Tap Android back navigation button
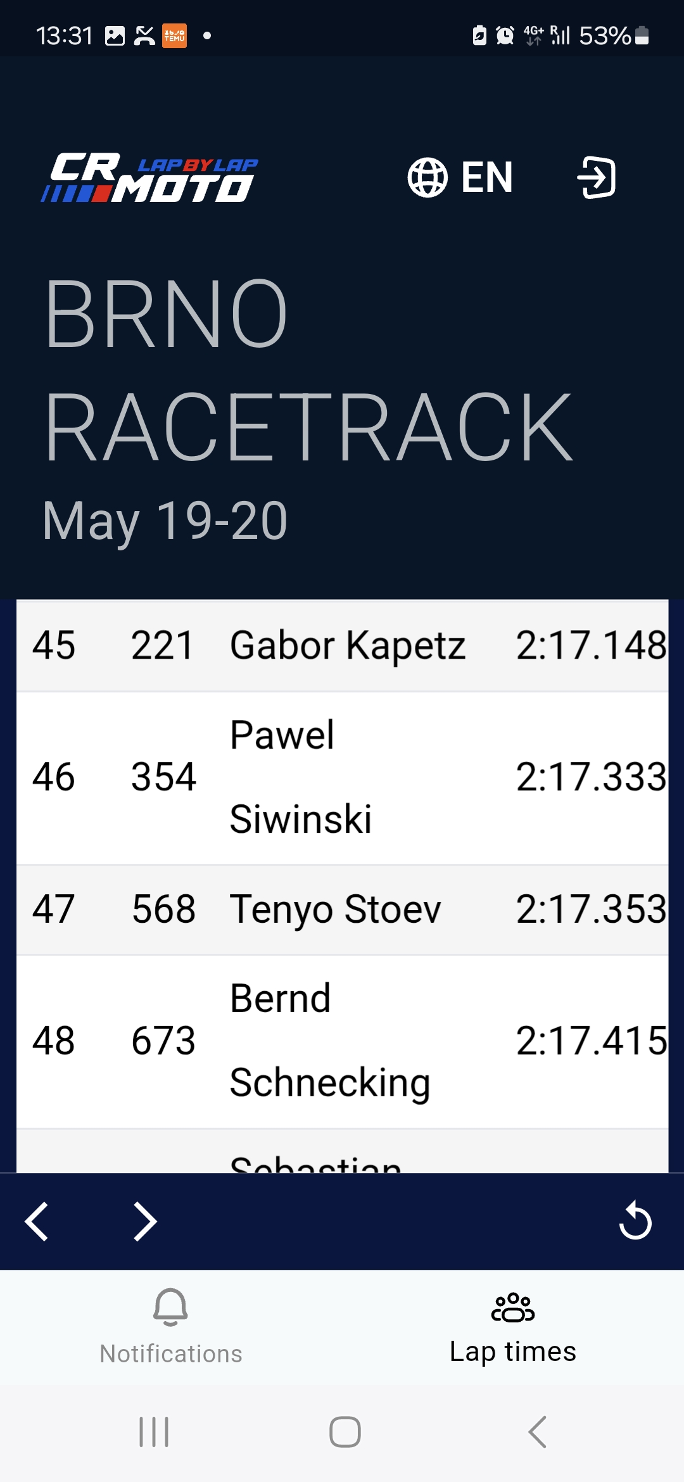This screenshot has width=684, height=1482. 537,1432
